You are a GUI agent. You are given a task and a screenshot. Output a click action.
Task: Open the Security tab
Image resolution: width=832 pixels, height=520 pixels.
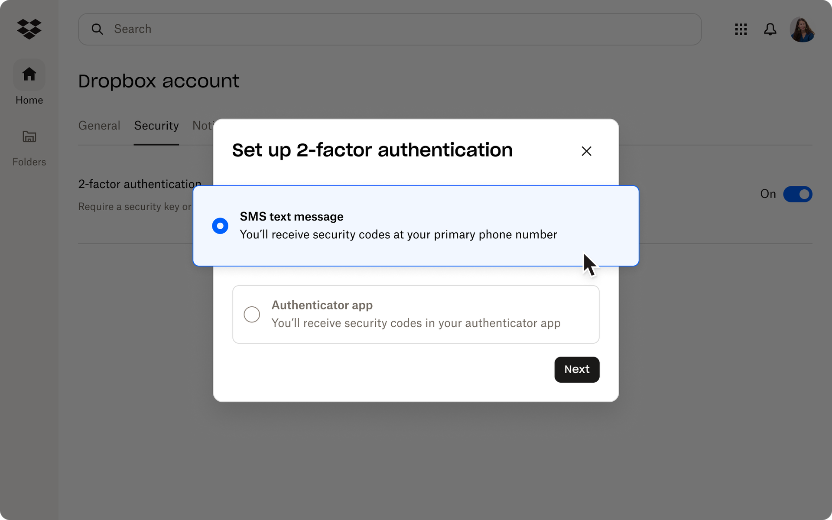point(156,125)
